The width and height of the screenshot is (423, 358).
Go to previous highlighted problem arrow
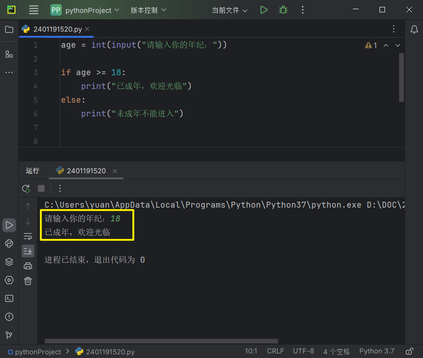pos(386,45)
